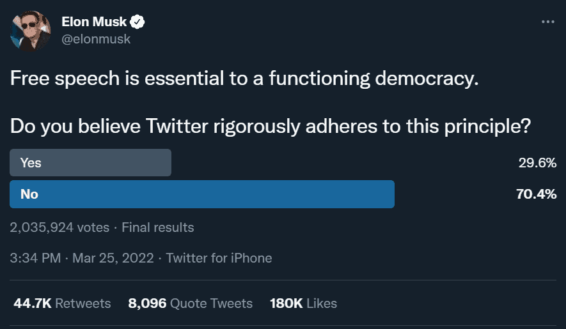View the 44.7K Retweets list
Viewport: 566px width, 329px height.
62,303
